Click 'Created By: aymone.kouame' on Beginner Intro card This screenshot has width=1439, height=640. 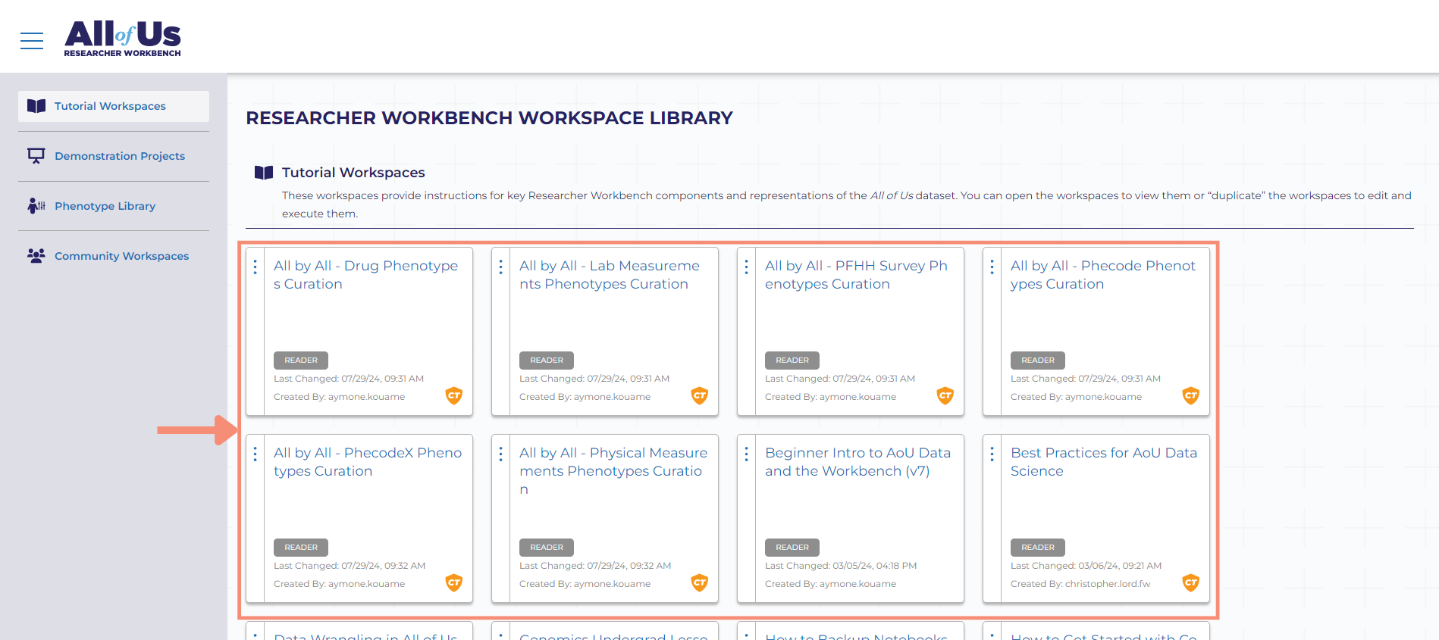pos(830,584)
